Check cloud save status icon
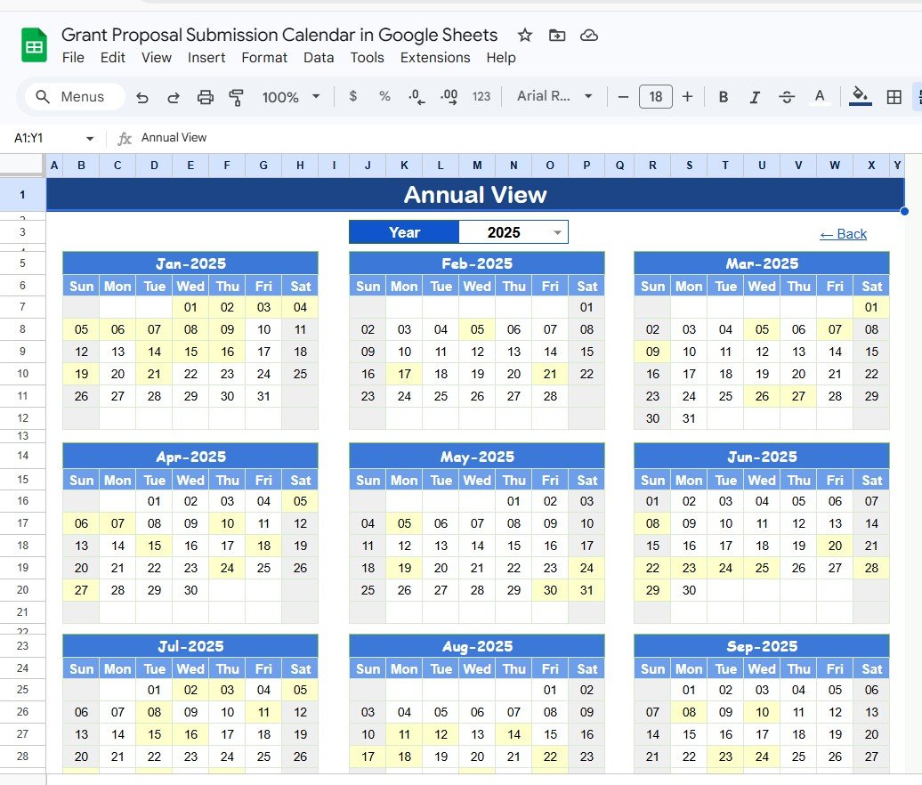Screen dimensions: 922x785 click(588, 36)
